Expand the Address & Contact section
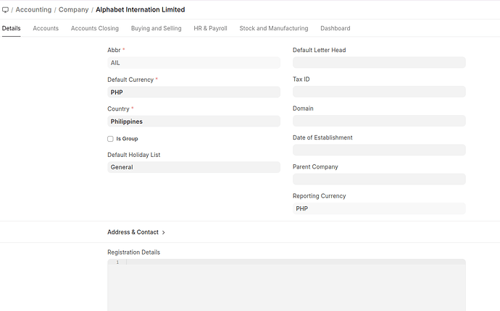The width and height of the screenshot is (500, 311). click(x=136, y=232)
